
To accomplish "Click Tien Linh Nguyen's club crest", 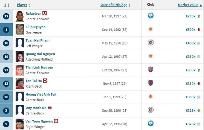I will pos(151,69).
